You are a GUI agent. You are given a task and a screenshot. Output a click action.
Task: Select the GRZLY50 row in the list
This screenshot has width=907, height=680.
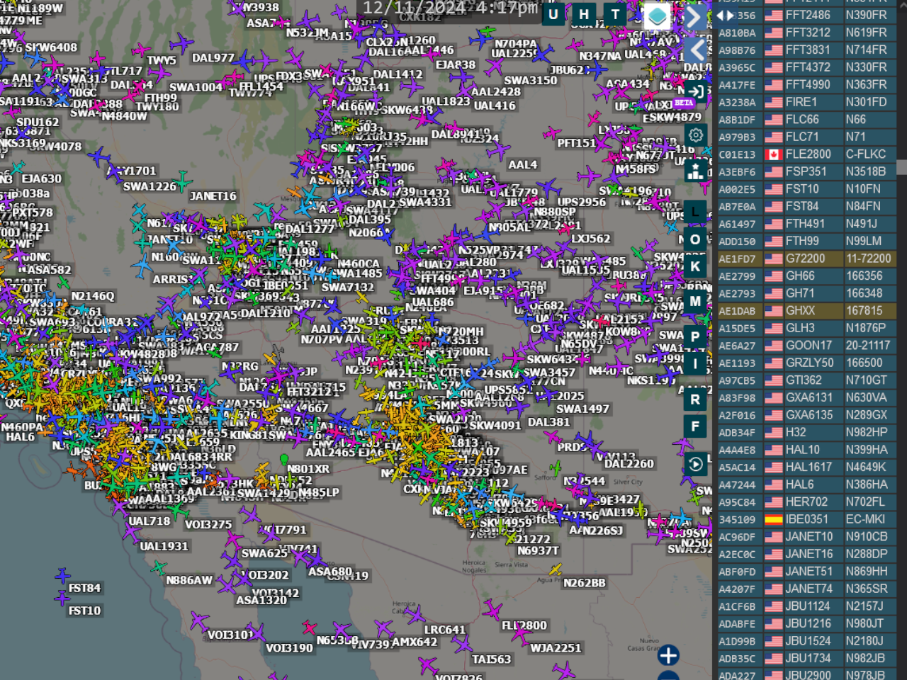806,363
